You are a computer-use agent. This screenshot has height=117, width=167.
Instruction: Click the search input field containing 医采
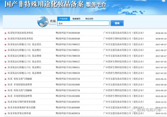(x=83, y=23)
